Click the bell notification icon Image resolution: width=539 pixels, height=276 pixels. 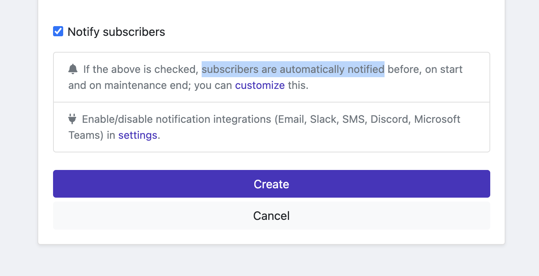73,69
